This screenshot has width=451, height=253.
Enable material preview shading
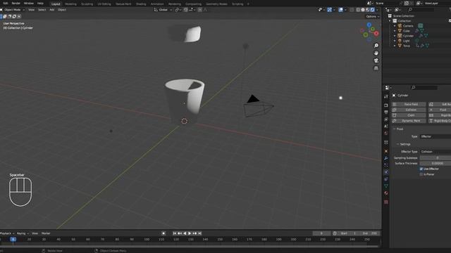pos(368,10)
